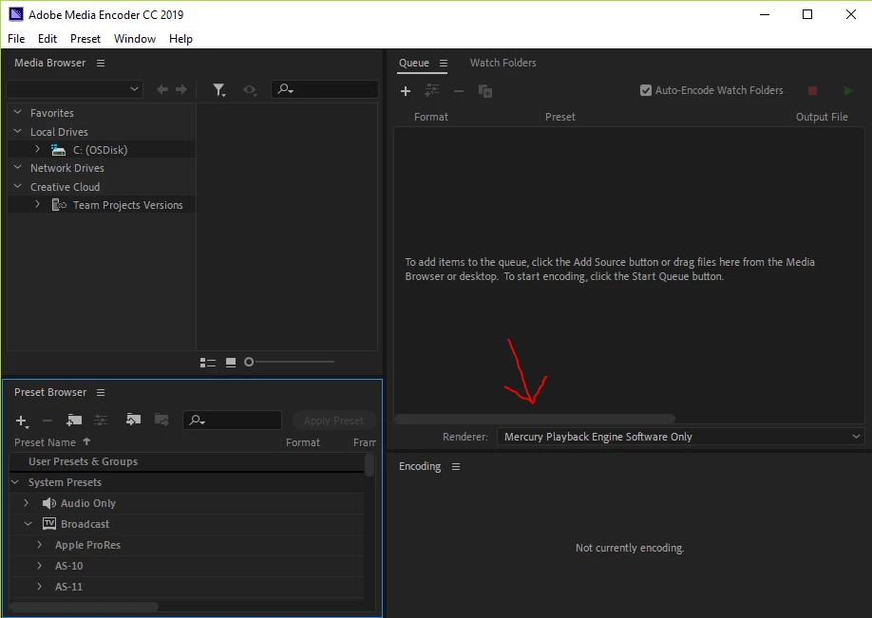
Task: Create a new preset with plus icon
Action: tap(21, 421)
